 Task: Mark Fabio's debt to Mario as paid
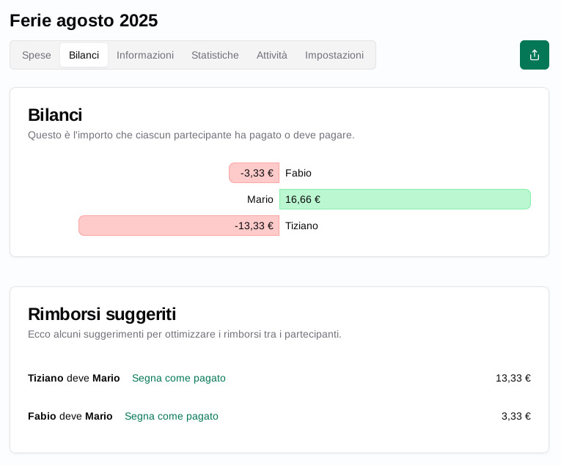(172, 416)
